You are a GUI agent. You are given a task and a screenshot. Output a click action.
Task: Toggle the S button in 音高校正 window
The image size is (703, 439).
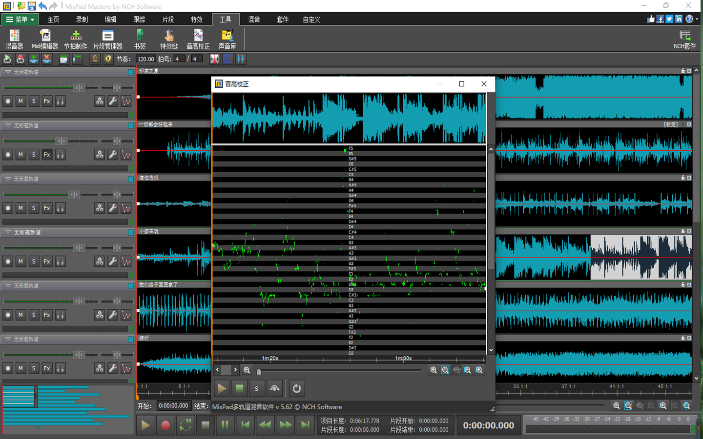[256, 388]
